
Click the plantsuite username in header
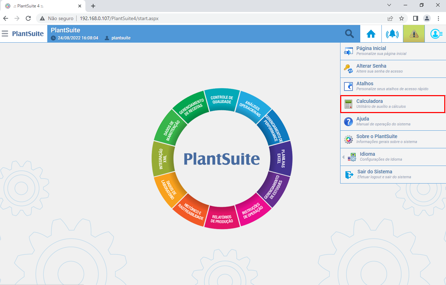(121, 38)
